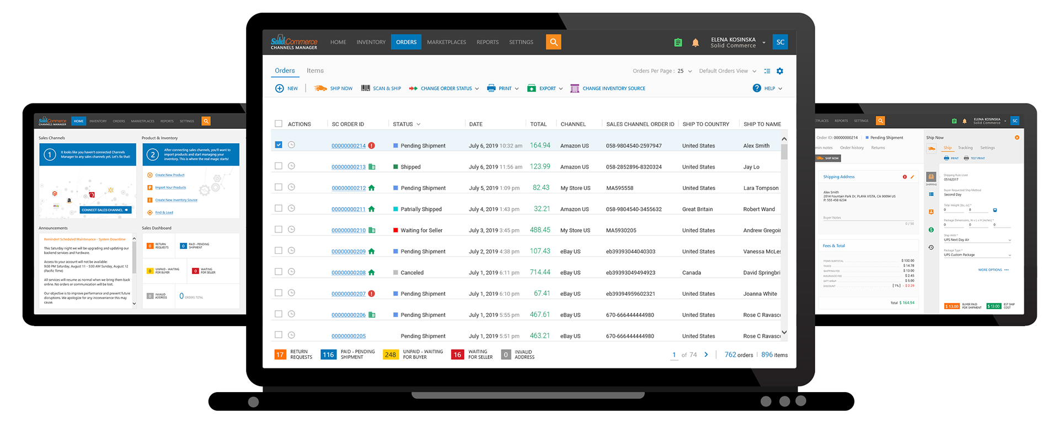Open the notifications bell icon
Image resolution: width=1059 pixels, height=423 pixels.
696,42
